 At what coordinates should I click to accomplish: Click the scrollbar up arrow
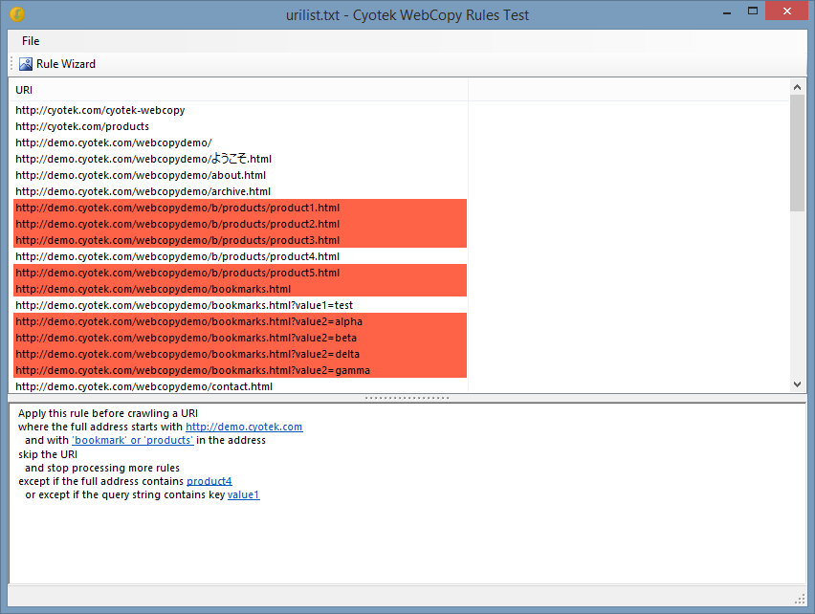point(797,86)
